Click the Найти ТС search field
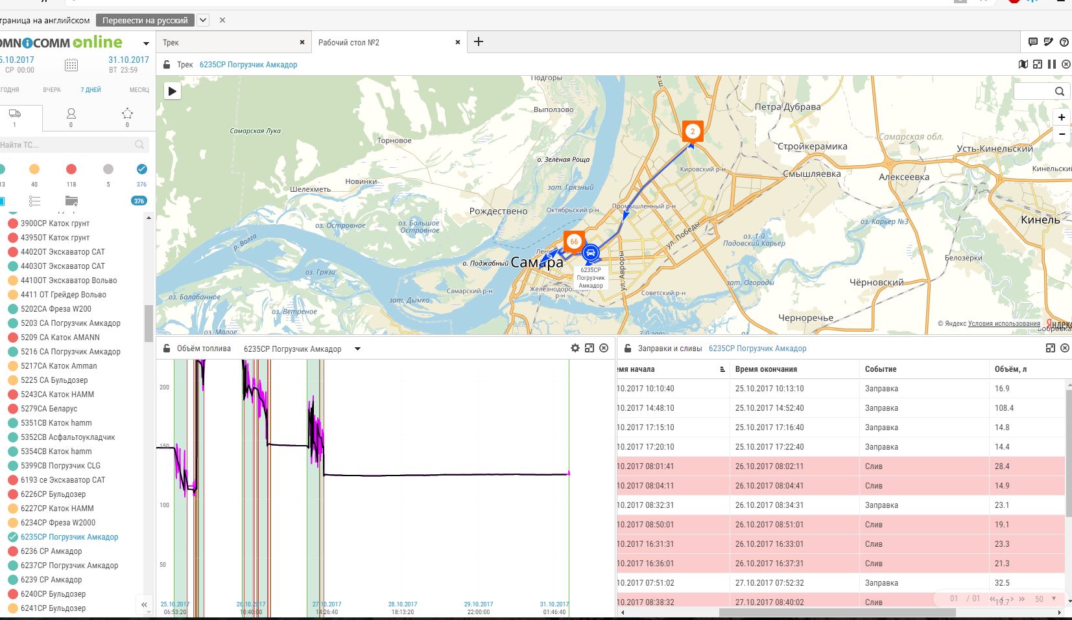 pos(65,145)
